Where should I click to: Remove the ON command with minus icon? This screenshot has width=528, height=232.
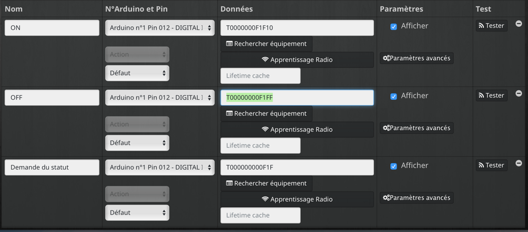519,24
